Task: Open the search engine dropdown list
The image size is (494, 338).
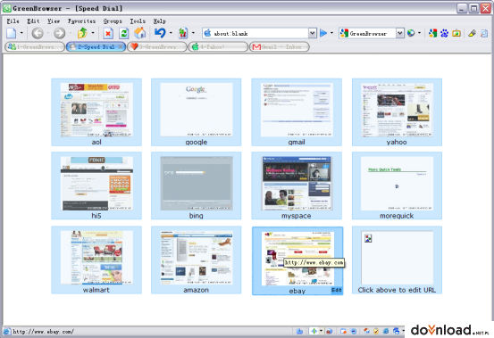Action: [x=400, y=33]
